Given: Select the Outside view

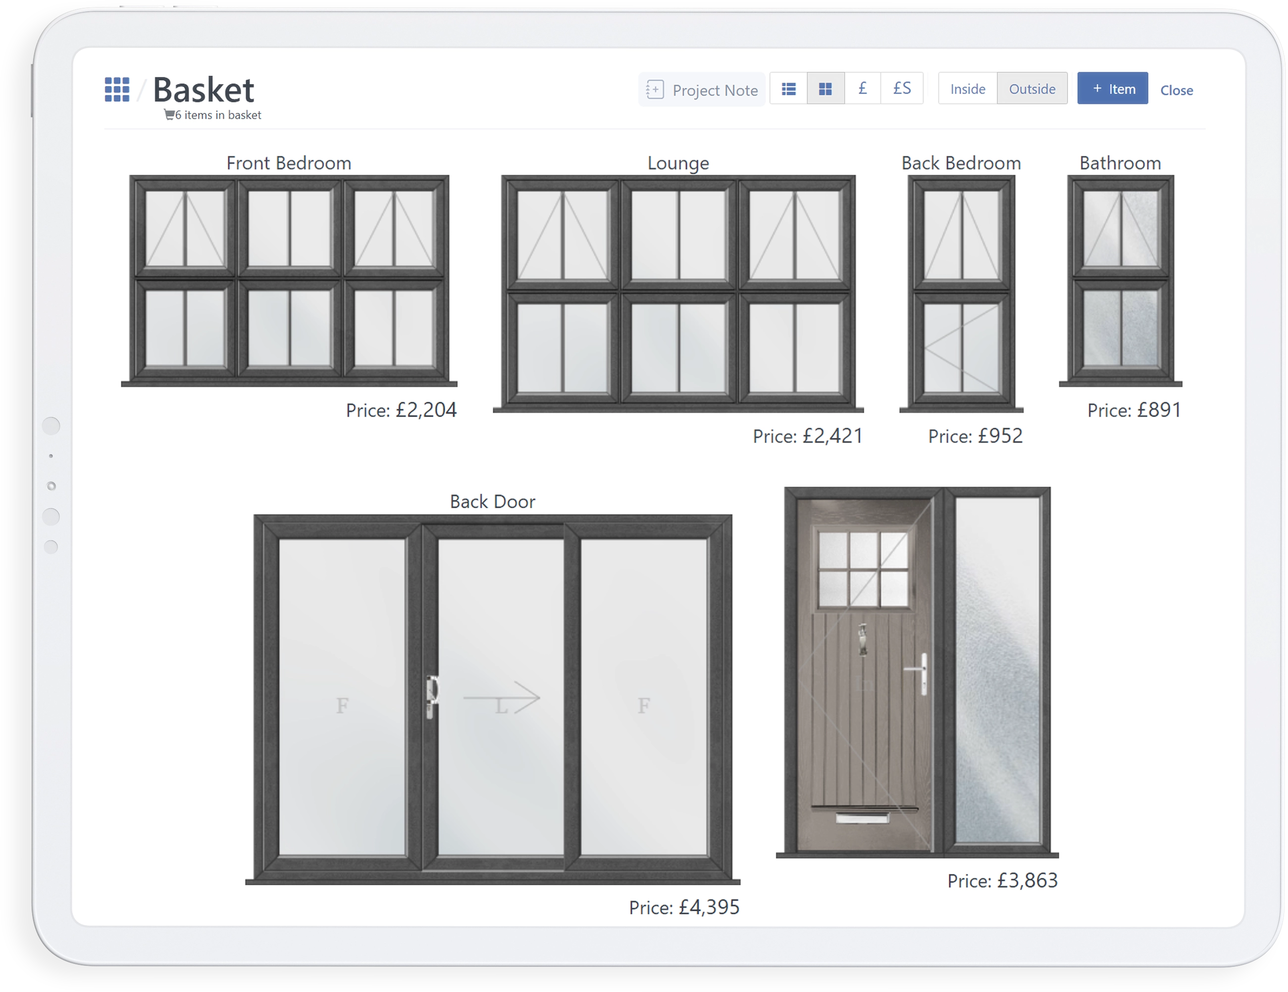Looking at the screenshot, I should click(x=1032, y=89).
